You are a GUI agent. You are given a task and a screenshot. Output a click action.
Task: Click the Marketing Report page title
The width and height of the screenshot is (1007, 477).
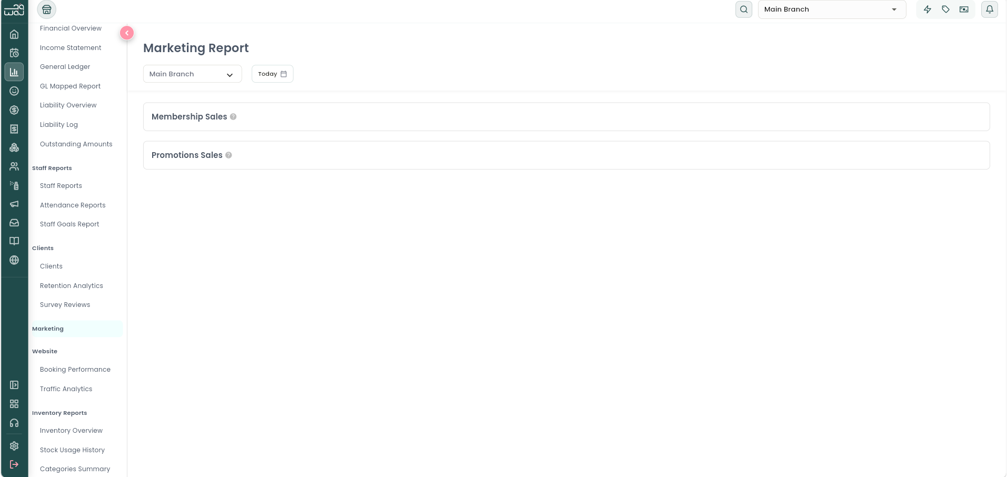(x=196, y=48)
